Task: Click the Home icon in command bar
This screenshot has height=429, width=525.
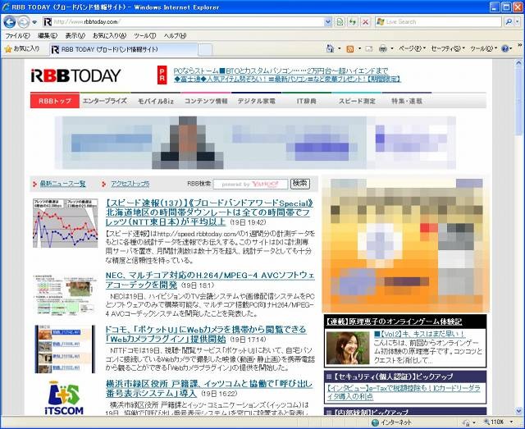Action: click(x=331, y=48)
